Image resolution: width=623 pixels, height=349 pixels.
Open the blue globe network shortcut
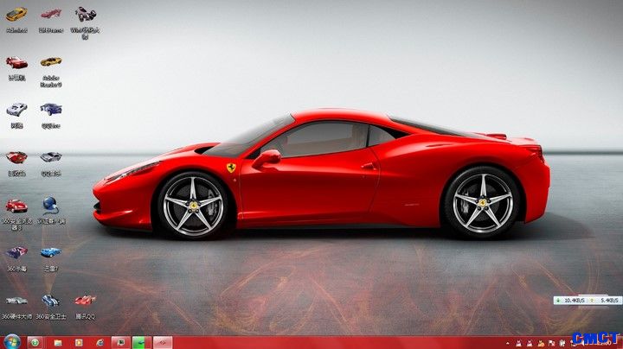coord(51,205)
